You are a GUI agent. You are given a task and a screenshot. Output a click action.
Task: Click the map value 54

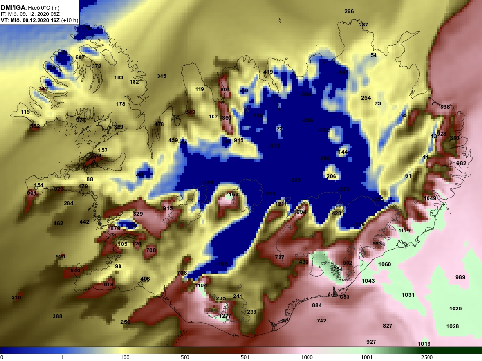[x=374, y=55]
